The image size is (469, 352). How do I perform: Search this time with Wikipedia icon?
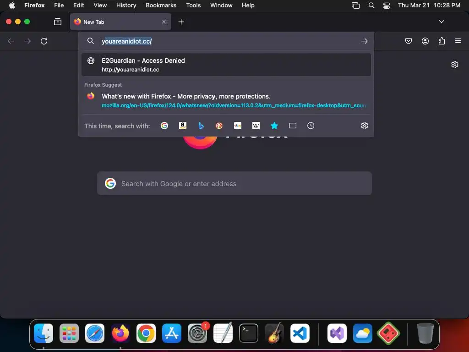click(256, 126)
